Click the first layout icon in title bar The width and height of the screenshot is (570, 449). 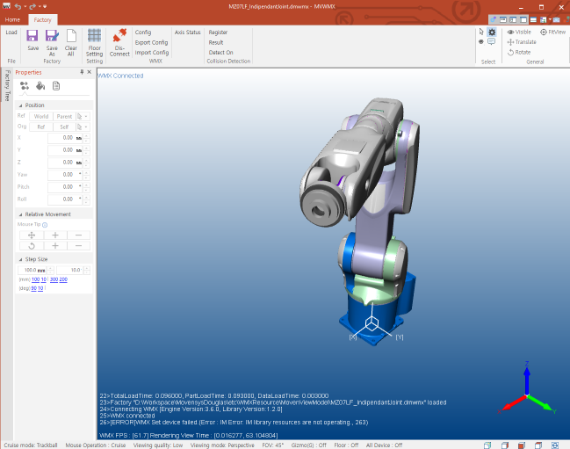click(503, 19)
